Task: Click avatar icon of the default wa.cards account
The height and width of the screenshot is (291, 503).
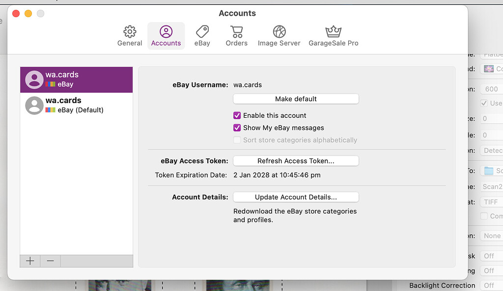Action: (x=34, y=106)
